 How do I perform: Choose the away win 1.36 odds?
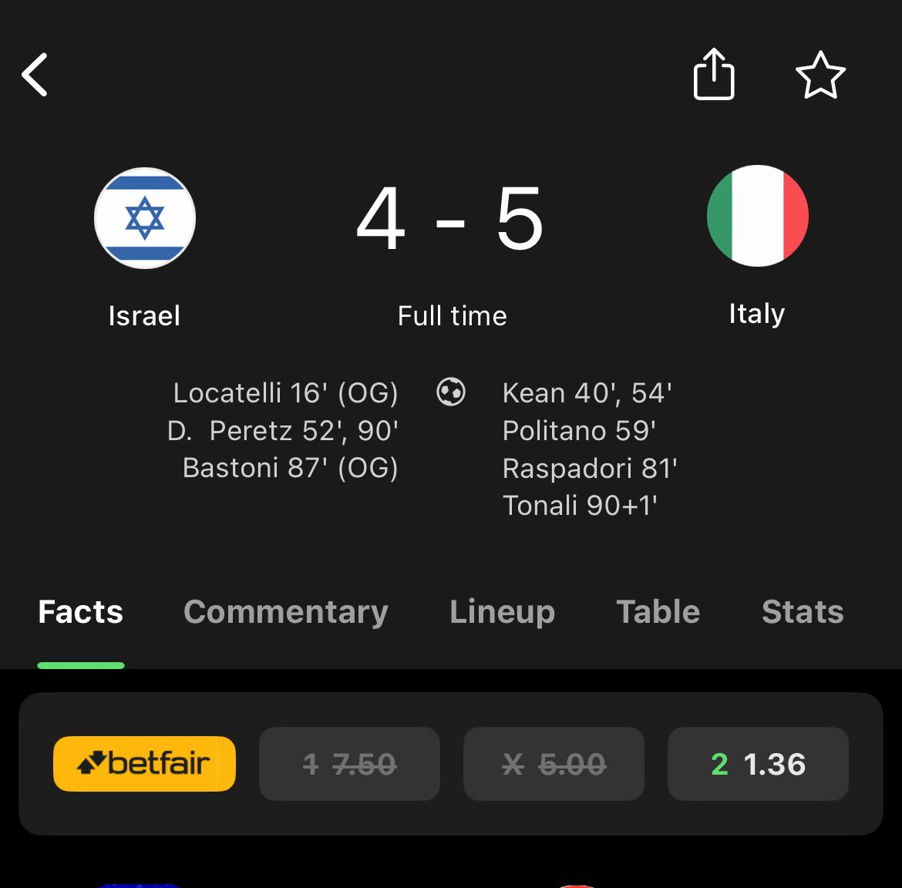[x=758, y=764]
